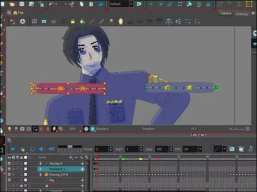257x192 pixels.
Task: Increase the Frame number stepper up
Action: (x=111, y=147)
